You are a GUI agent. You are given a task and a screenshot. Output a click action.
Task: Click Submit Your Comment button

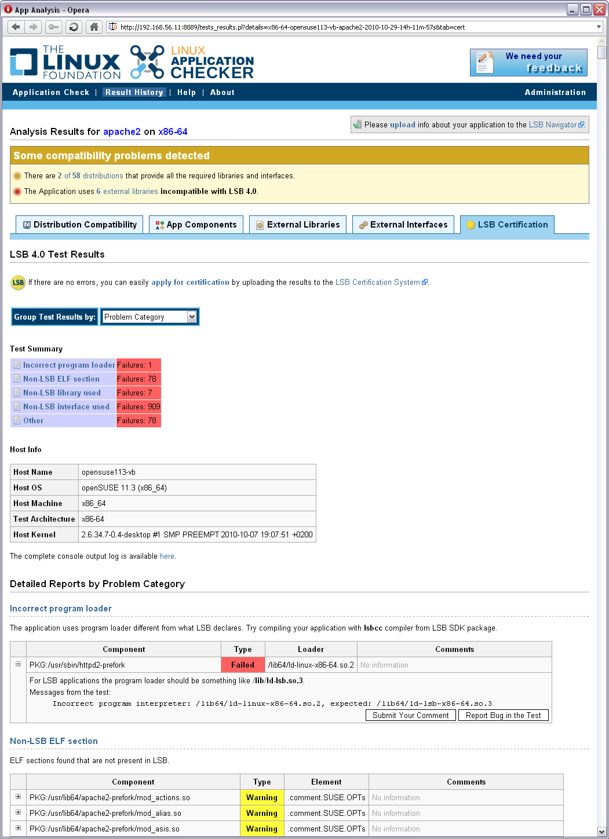[x=411, y=716]
